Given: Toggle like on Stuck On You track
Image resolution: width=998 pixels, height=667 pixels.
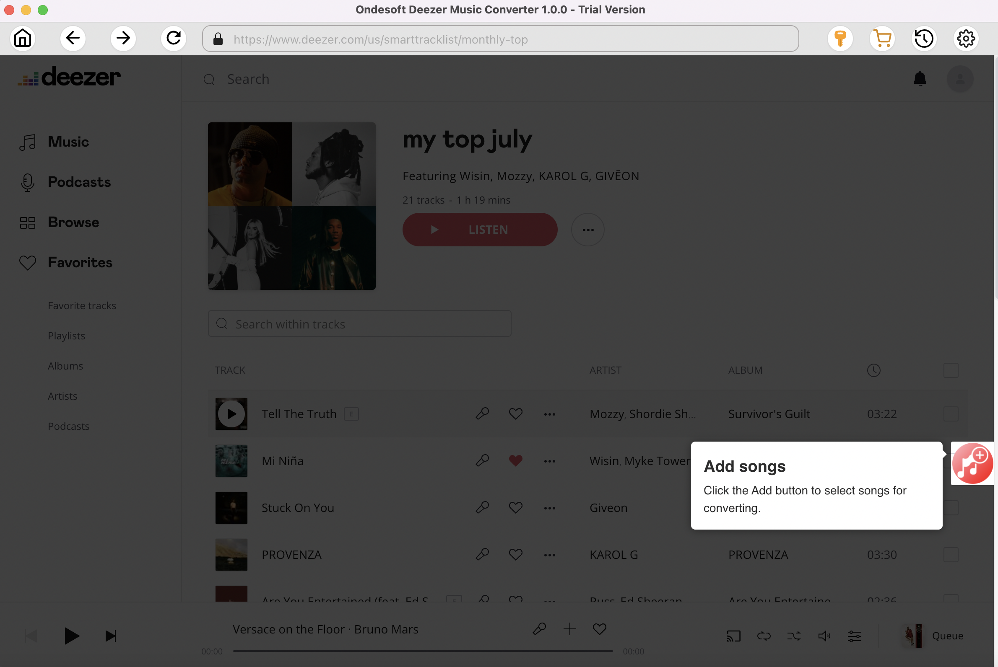Looking at the screenshot, I should 515,507.
